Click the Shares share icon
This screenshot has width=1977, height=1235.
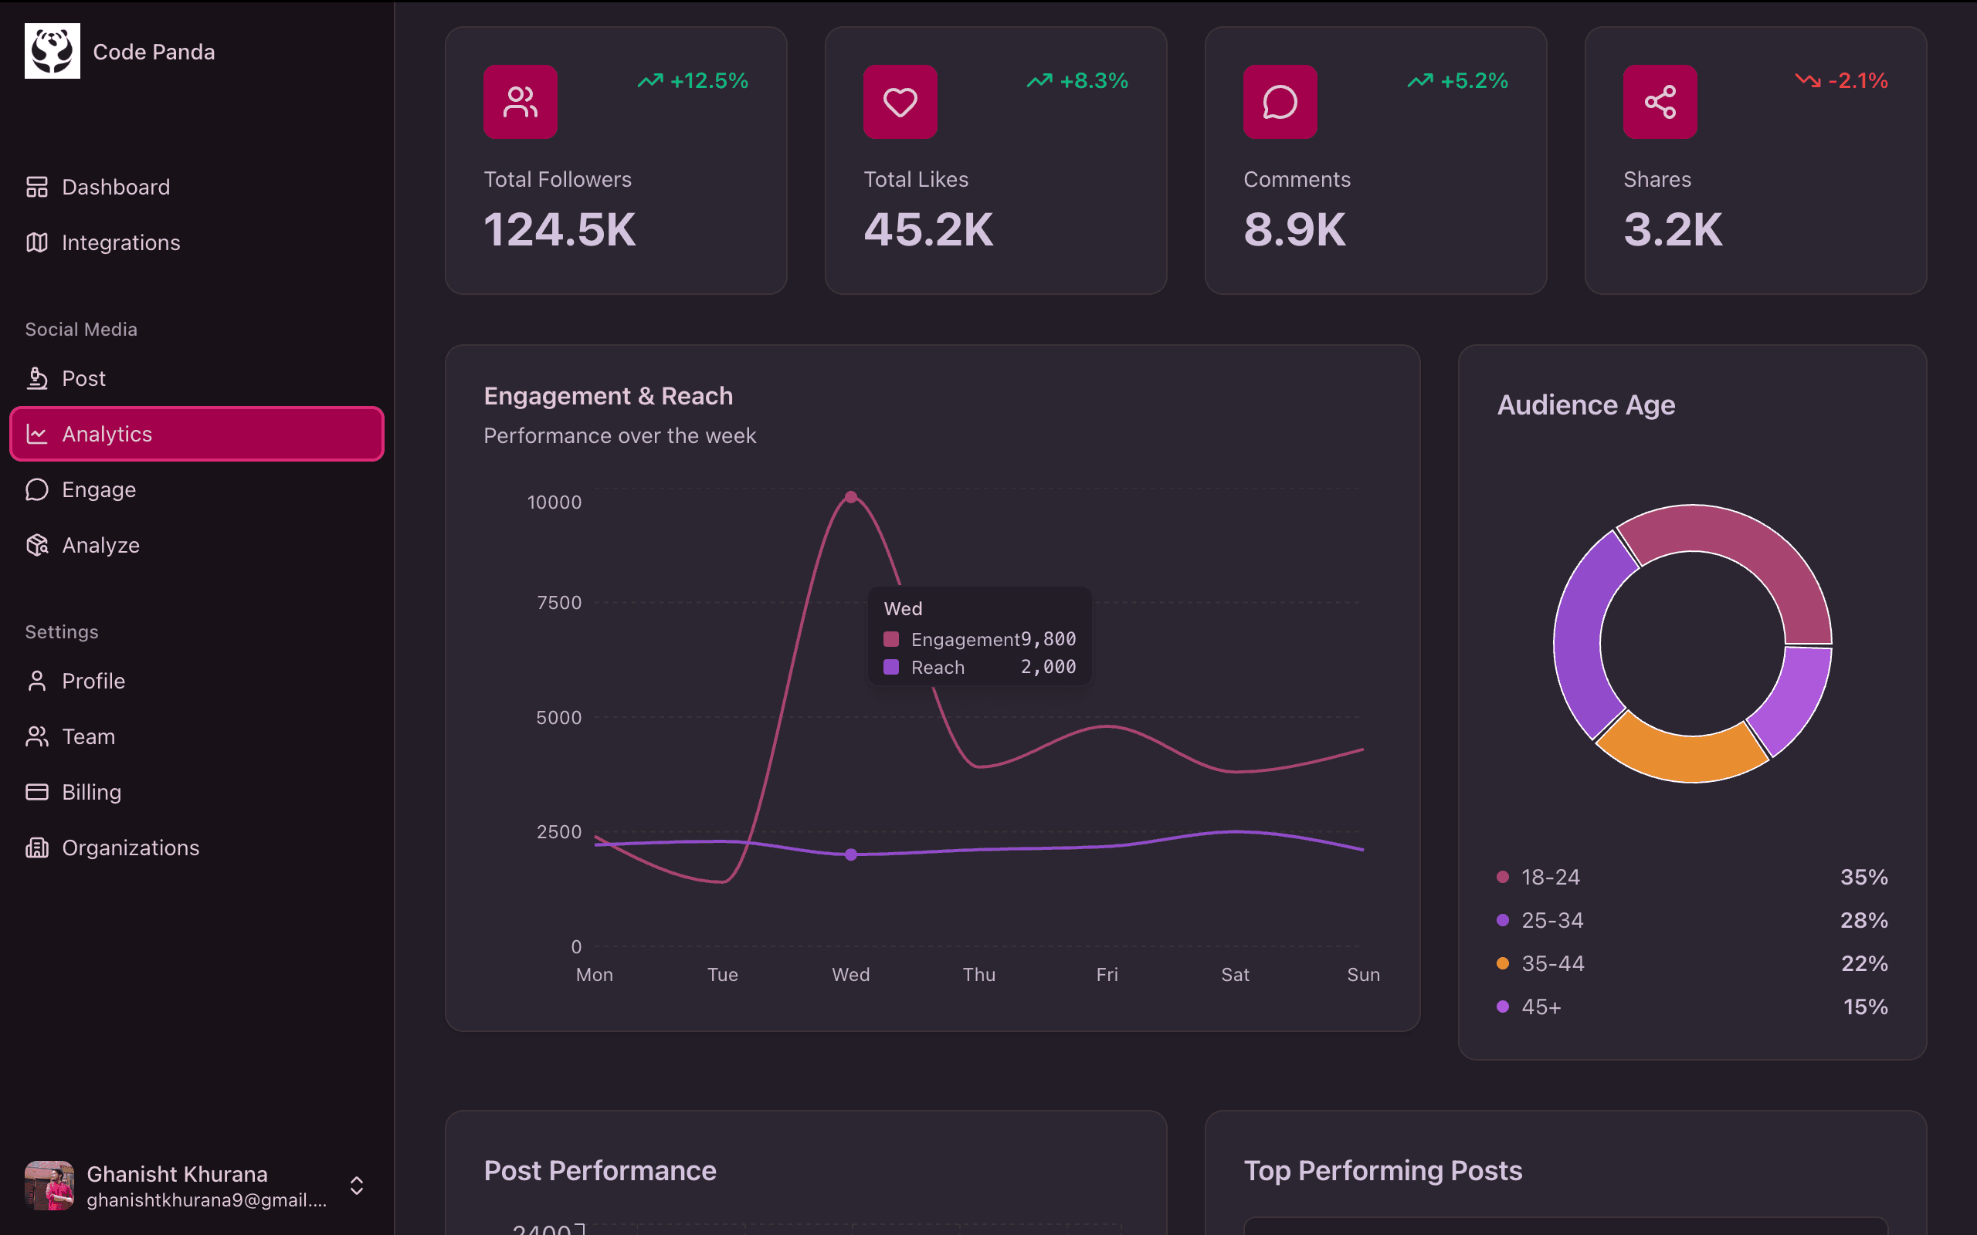[1659, 102]
